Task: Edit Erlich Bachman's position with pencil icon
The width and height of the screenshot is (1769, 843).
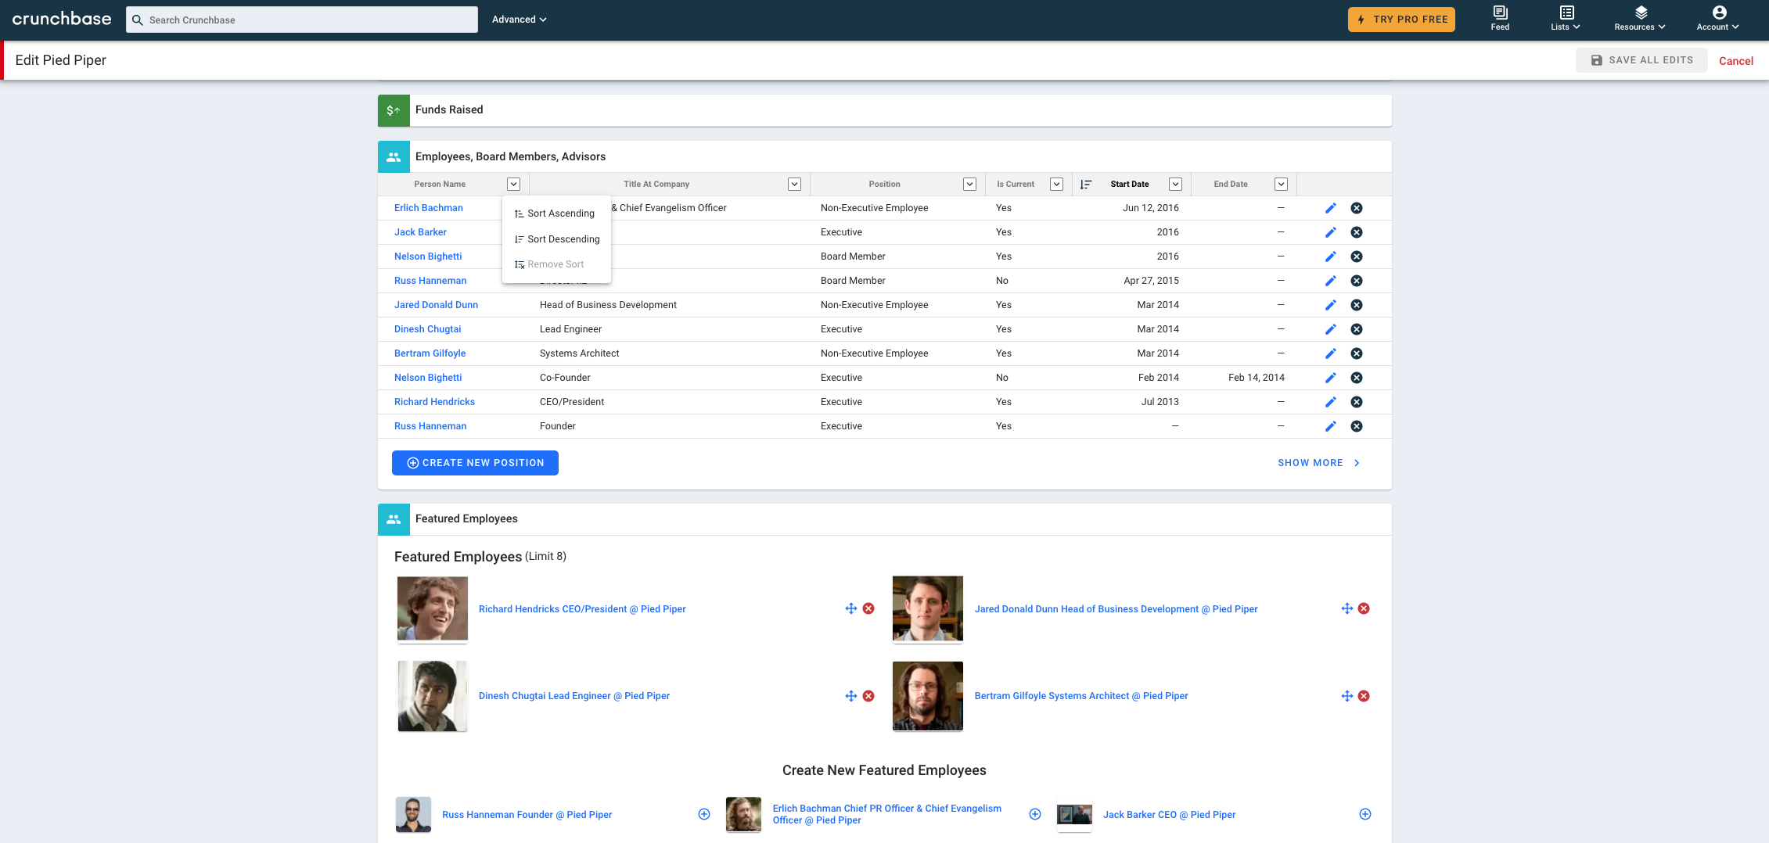Action: [1330, 208]
